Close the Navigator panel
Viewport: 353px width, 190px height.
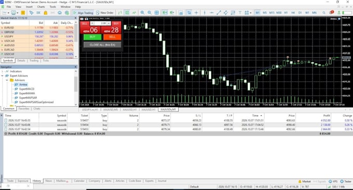[x=76, y=67]
